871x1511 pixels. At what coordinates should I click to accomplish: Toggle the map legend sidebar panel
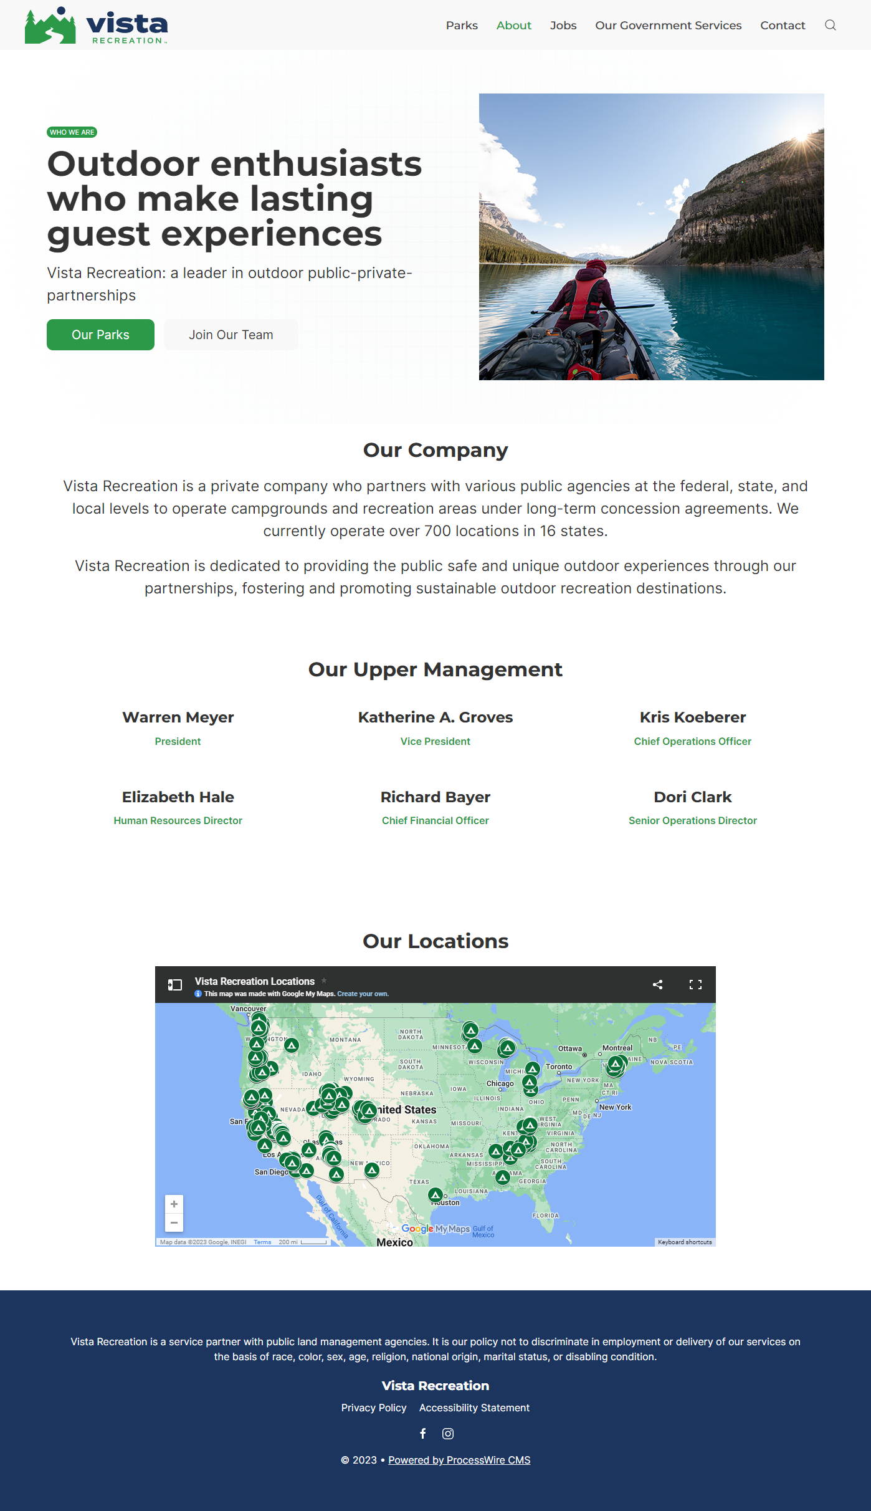tap(175, 984)
